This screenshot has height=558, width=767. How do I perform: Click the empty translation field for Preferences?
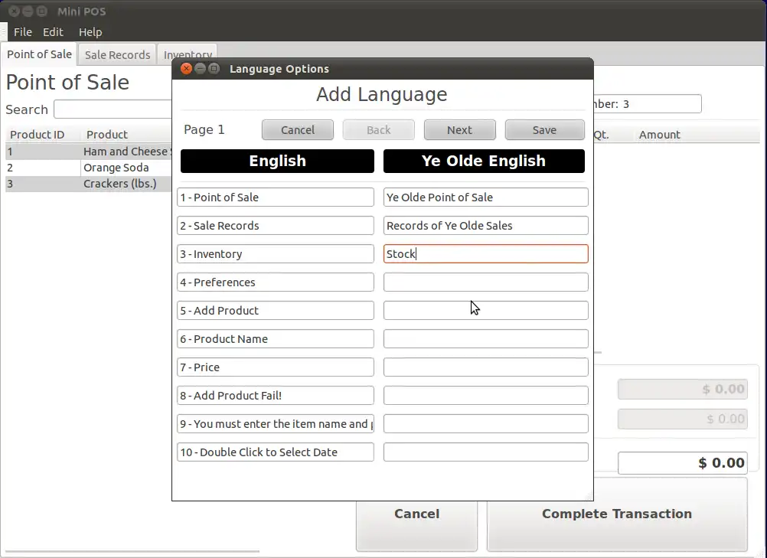[x=486, y=282]
